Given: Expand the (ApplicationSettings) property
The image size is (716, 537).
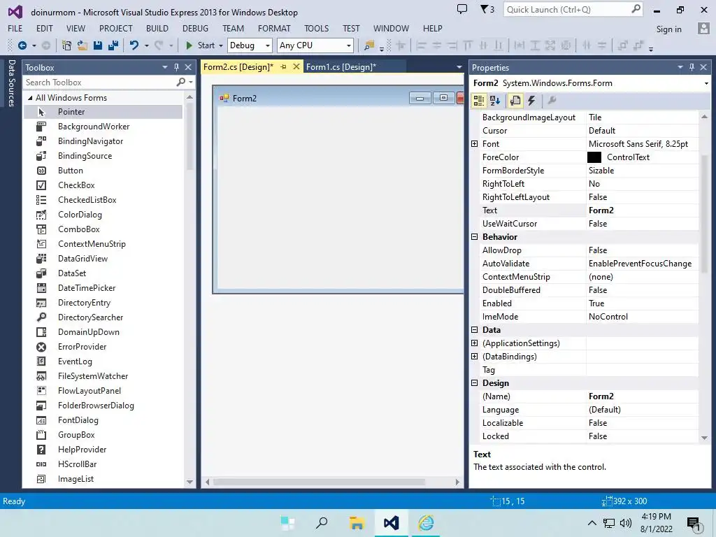Looking at the screenshot, I should tap(475, 343).
